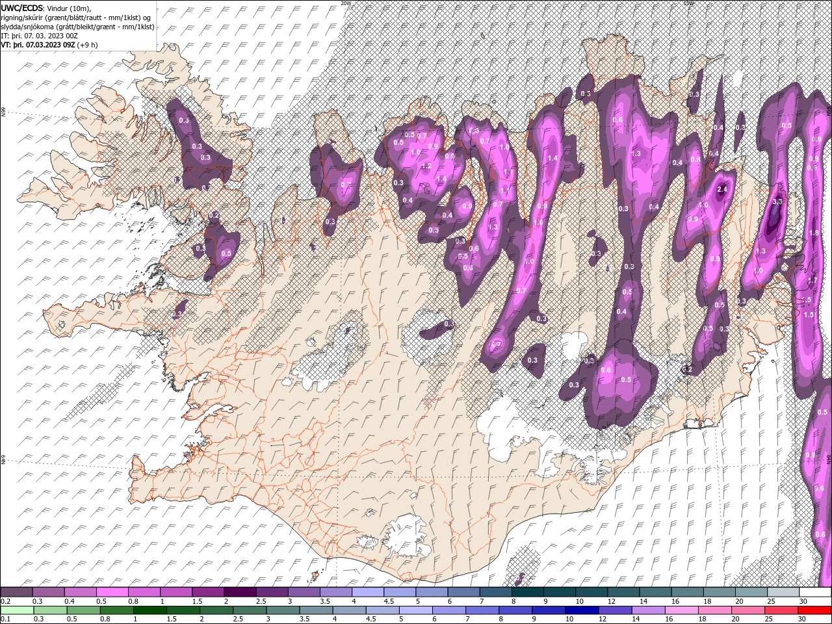Click the 18 number in the upper scale

[x=708, y=601]
